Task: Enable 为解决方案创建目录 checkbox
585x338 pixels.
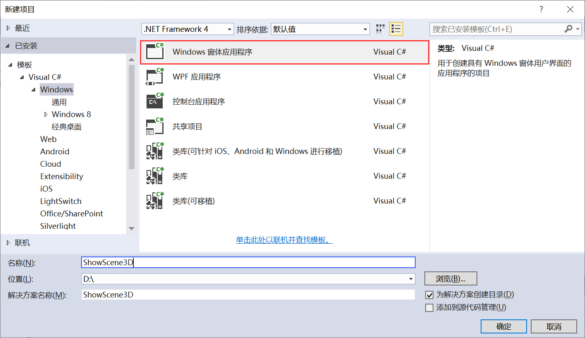Action: (x=429, y=295)
